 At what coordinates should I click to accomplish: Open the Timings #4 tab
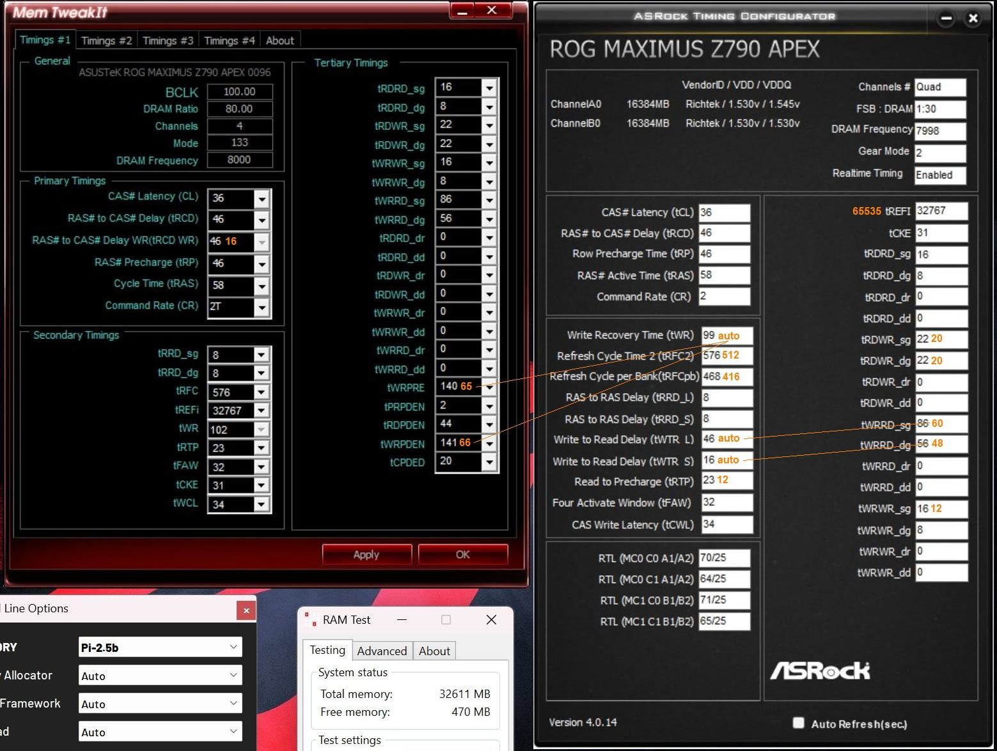[x=229, y=40]
